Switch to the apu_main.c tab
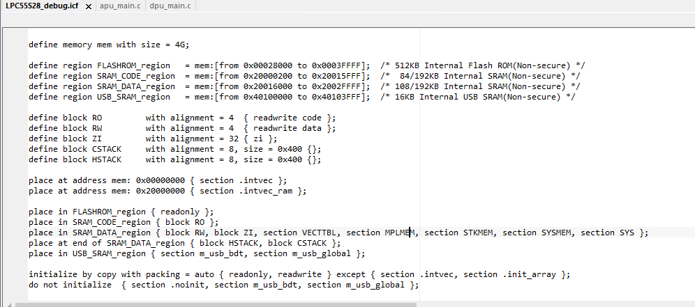The height and width of the screenshot is (307, 695). tap(119, 6)
